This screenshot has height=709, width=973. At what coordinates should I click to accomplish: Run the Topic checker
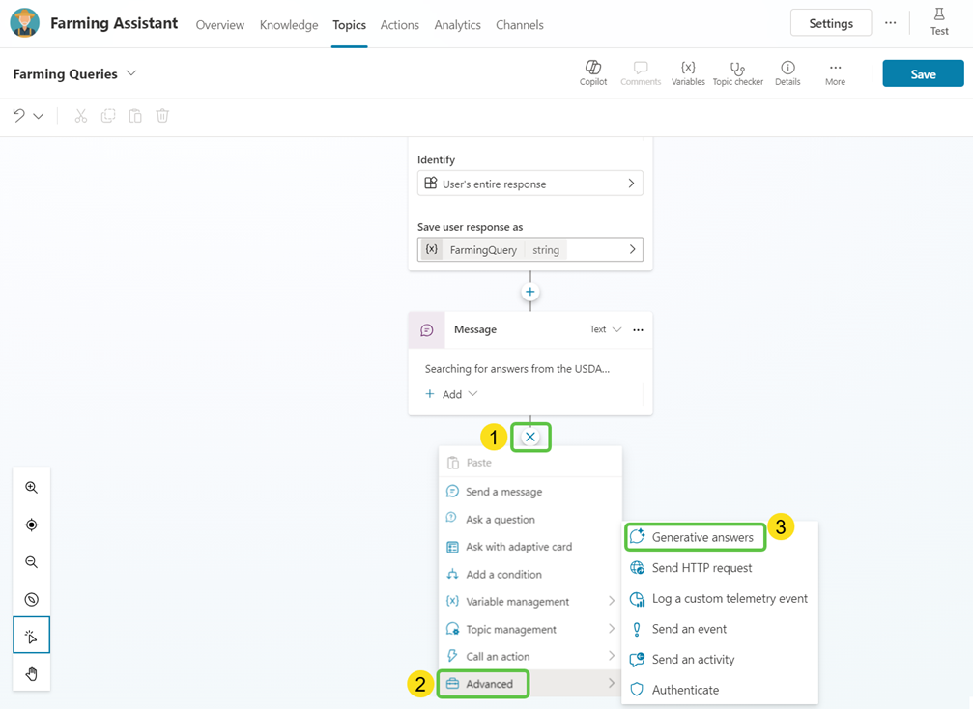tap(737, 69)
